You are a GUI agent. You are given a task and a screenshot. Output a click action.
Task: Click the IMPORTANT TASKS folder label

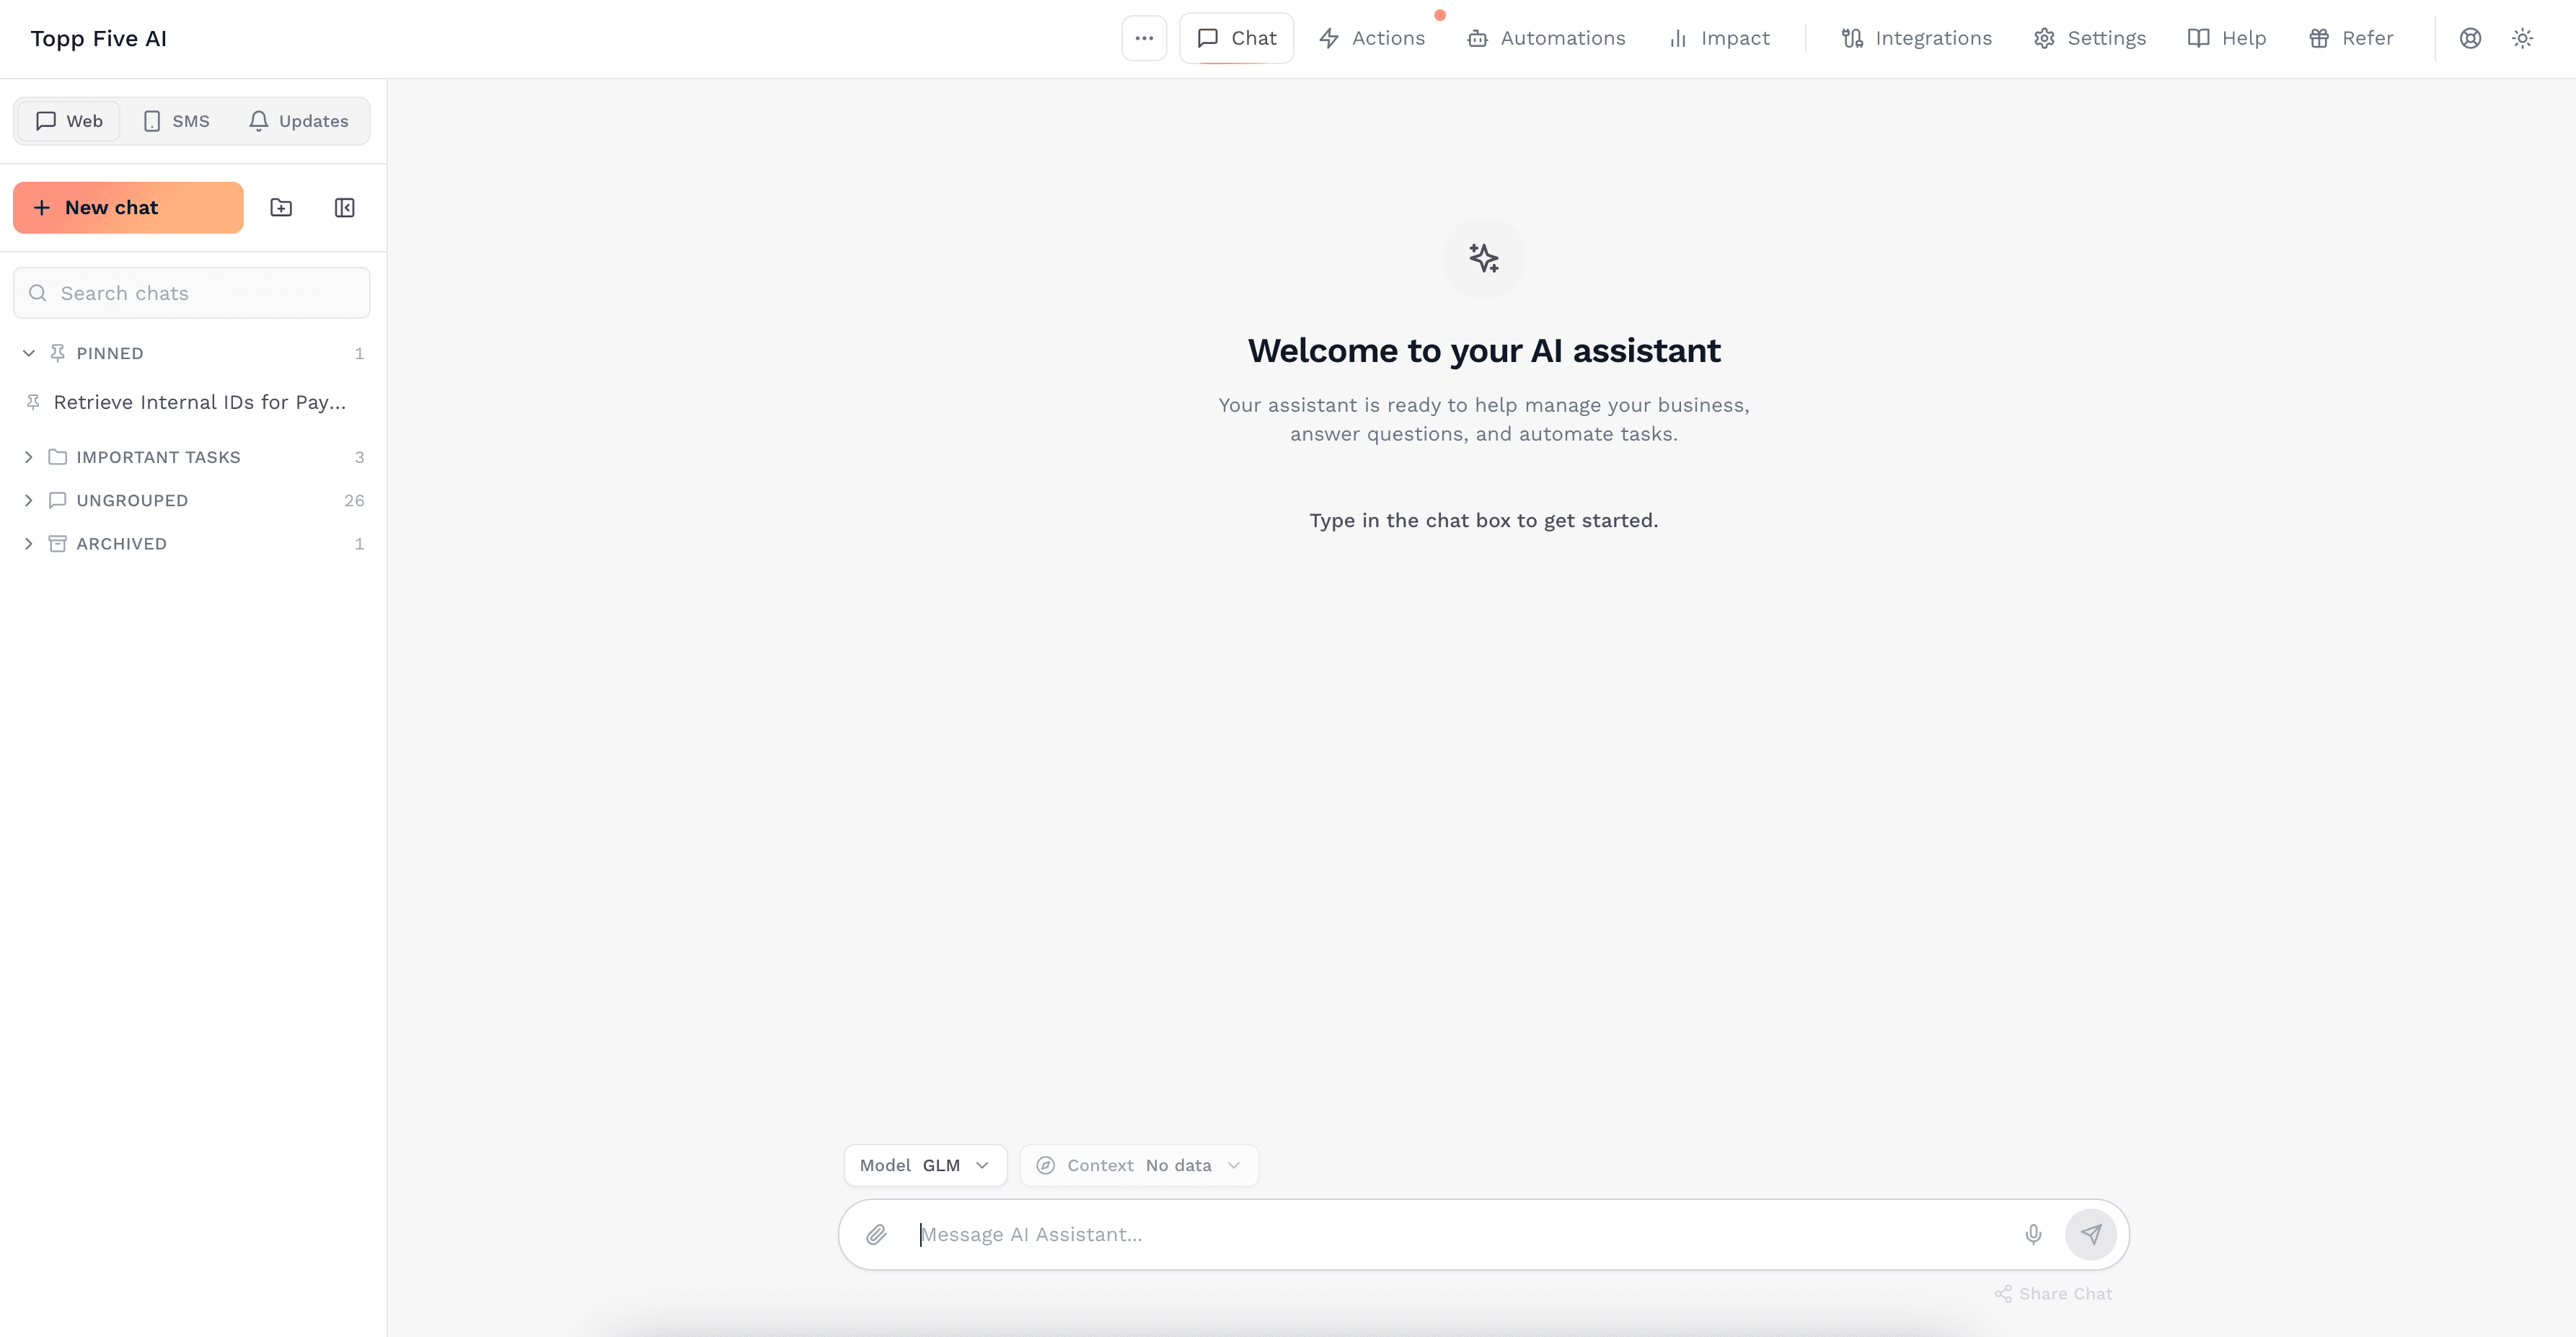point(159,457)
